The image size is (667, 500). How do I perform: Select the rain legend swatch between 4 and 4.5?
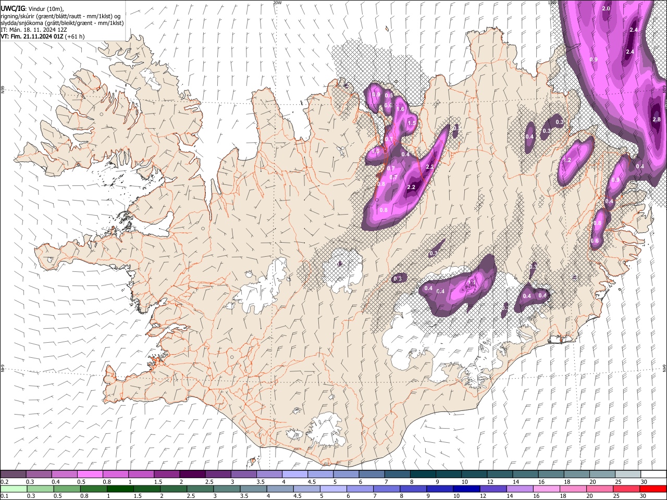pyautogui.click(x=280, y=489)
